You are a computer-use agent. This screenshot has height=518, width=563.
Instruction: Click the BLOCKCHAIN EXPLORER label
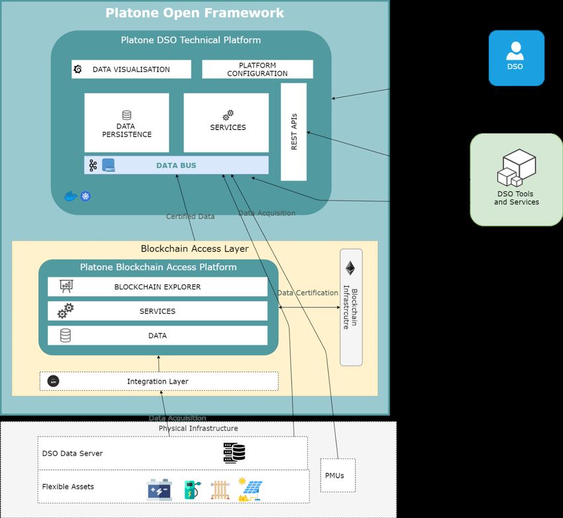(x=158, y=287)
